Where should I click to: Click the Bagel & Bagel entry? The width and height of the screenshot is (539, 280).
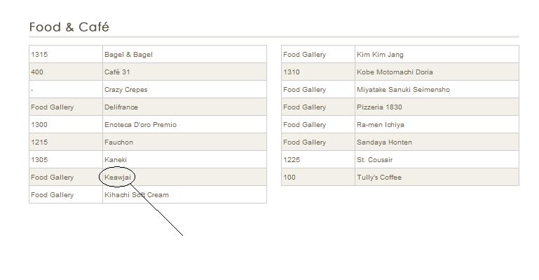[128, 54]
